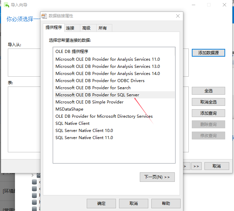Click 添加查询 in the import wizard

[208, 113]
